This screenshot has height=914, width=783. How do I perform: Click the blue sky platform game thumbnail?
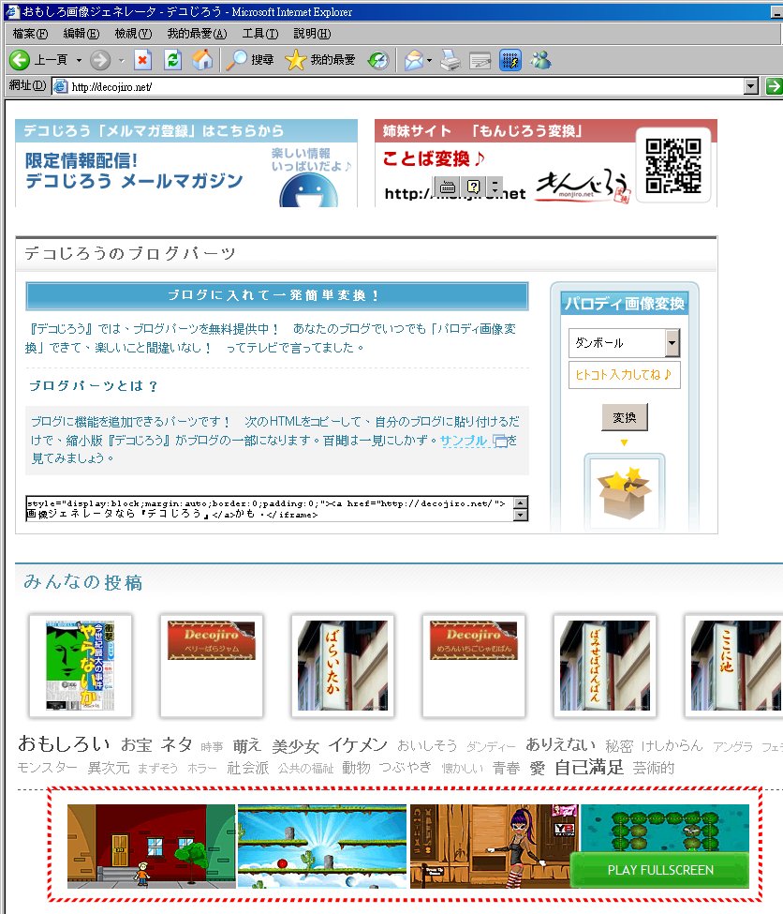pyautogui.click(x=322, y=847)
